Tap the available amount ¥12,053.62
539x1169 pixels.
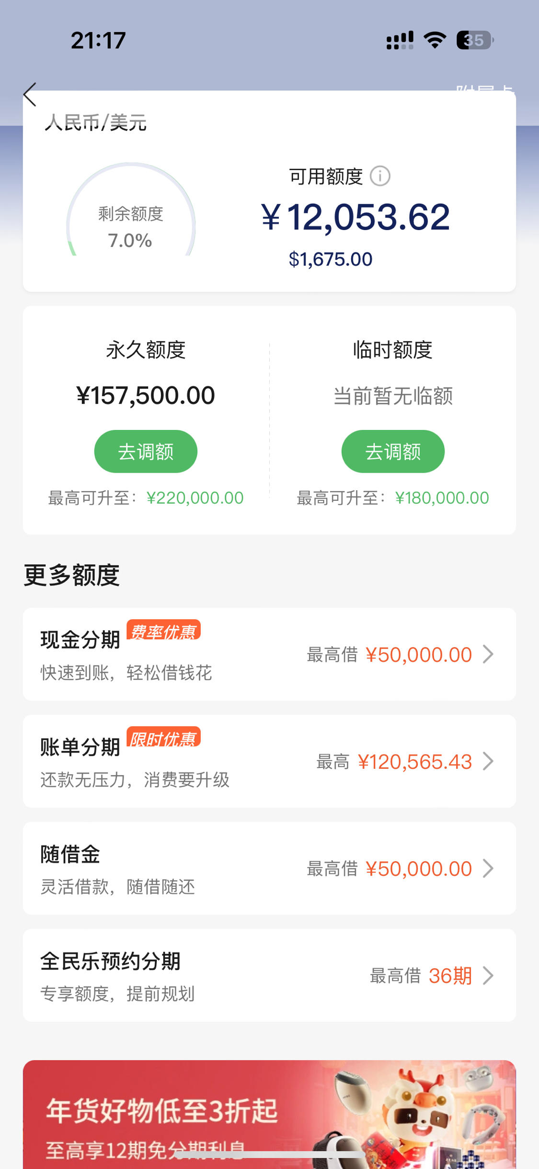(x=356, y=217)
